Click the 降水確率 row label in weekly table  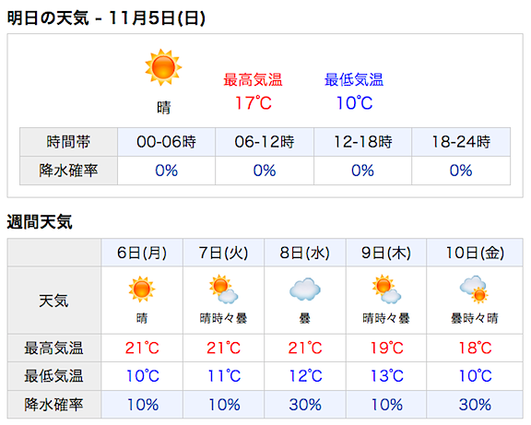(x=53, y=405)
